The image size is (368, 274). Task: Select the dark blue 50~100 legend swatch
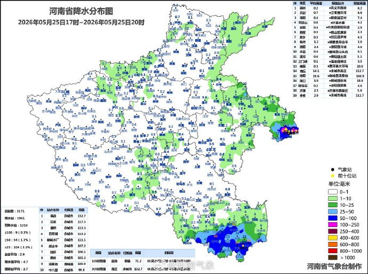tap(333, 218)
